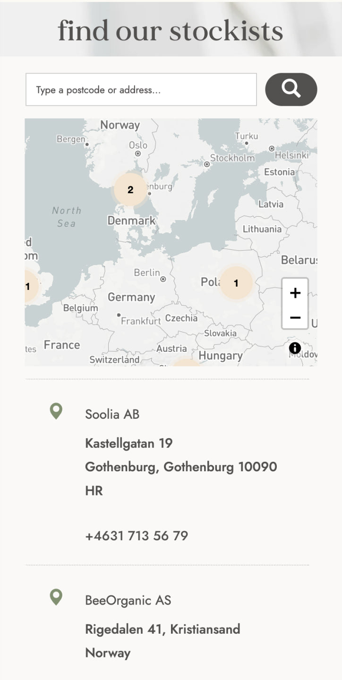Click the magnifying glass search button

291,89
